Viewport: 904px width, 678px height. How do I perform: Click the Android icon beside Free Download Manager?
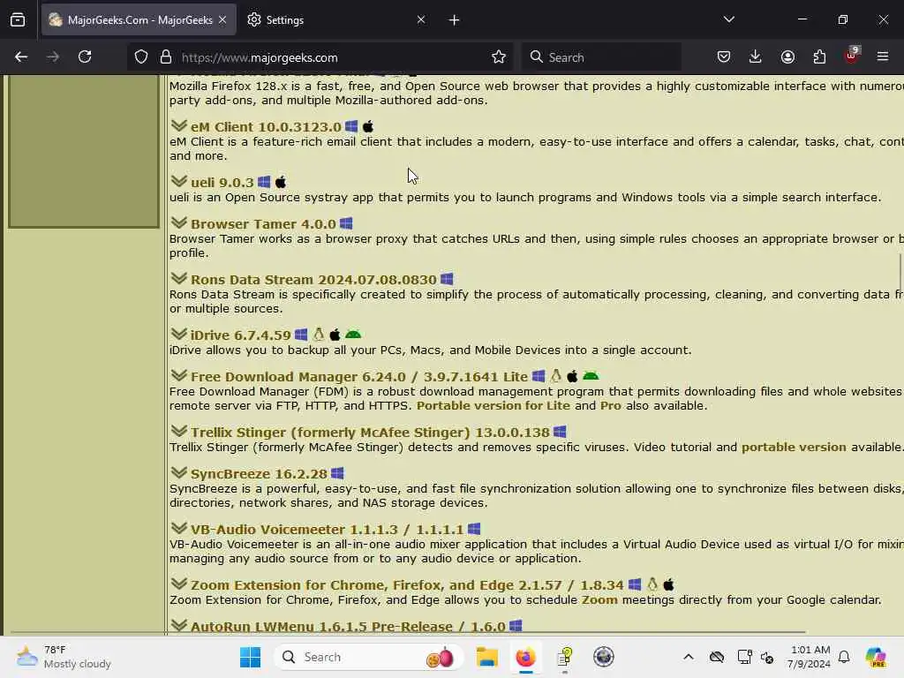pyautogui.click(x=591, y=376)
